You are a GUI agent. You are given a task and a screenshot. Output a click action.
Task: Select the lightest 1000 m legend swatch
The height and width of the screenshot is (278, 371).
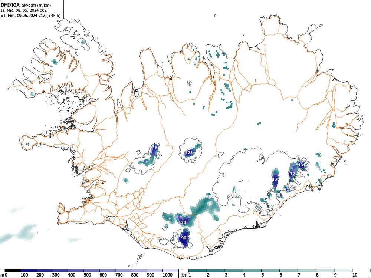point(171,271)
